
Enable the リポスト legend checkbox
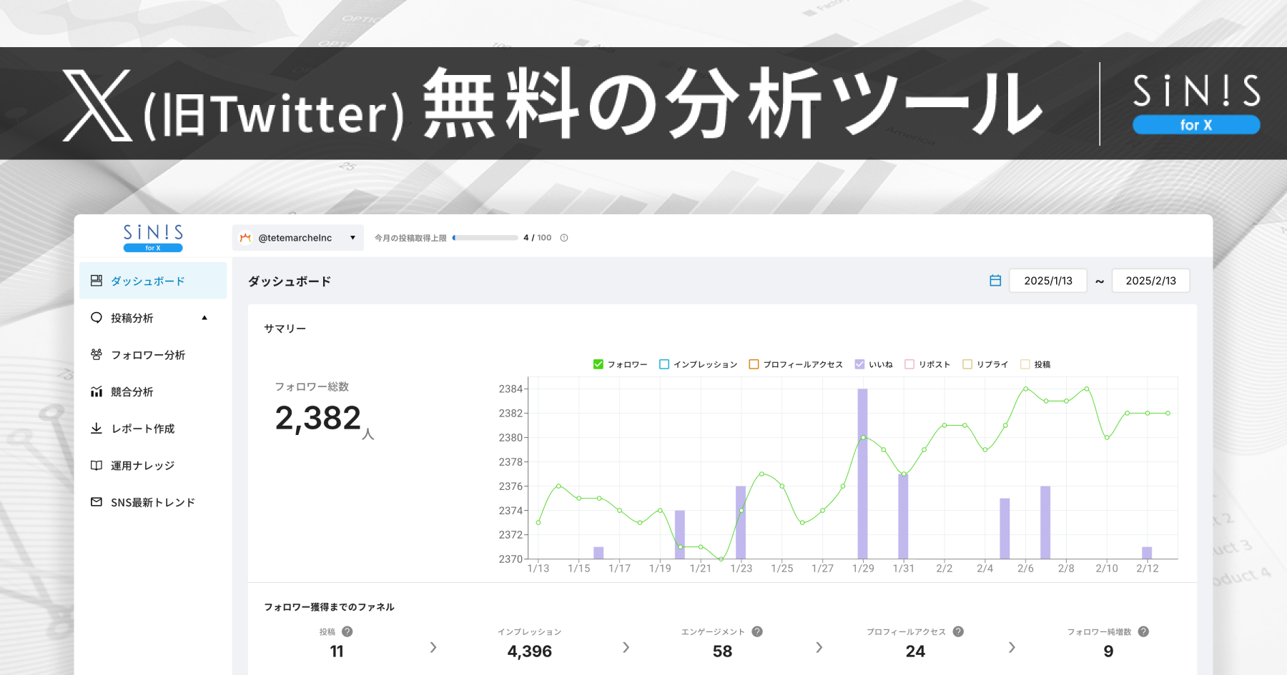909,364
